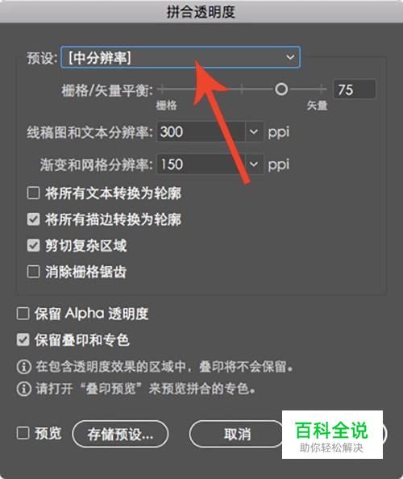This screenshot has height=479, width=403.
Task: Toggle the 预览 preview checkbox
Action: click(x=23, y=433)
